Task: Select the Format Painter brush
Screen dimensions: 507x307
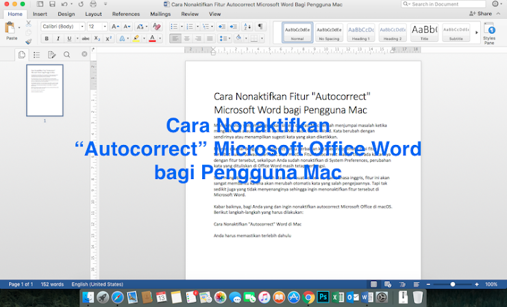Action: [x=29, y=41]
